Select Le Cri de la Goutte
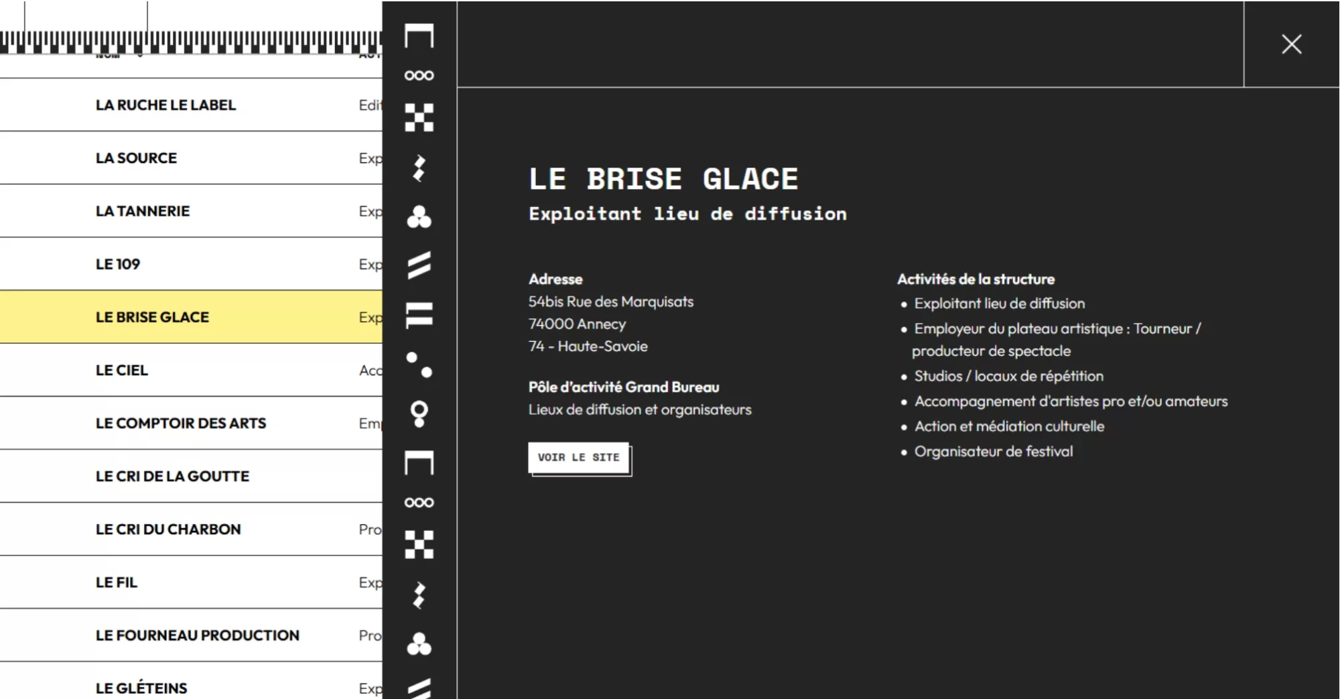The image size is (1340, 699). click(172, 476)
